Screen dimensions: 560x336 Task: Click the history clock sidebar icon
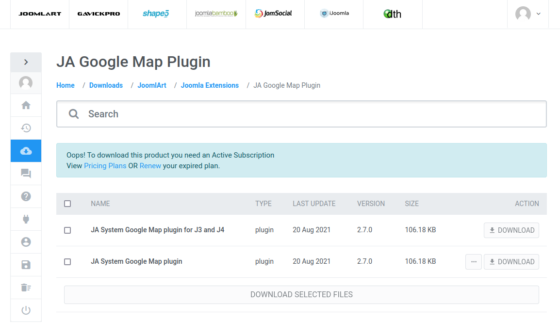pos(26,128)
